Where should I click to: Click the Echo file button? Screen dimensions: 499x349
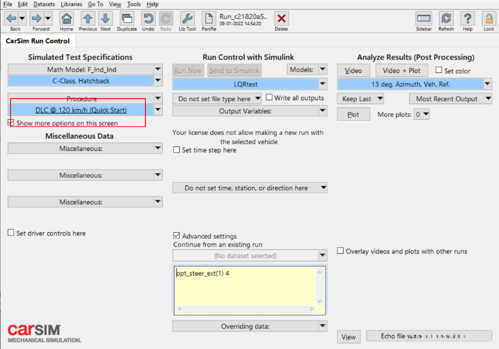coord(429,336)
